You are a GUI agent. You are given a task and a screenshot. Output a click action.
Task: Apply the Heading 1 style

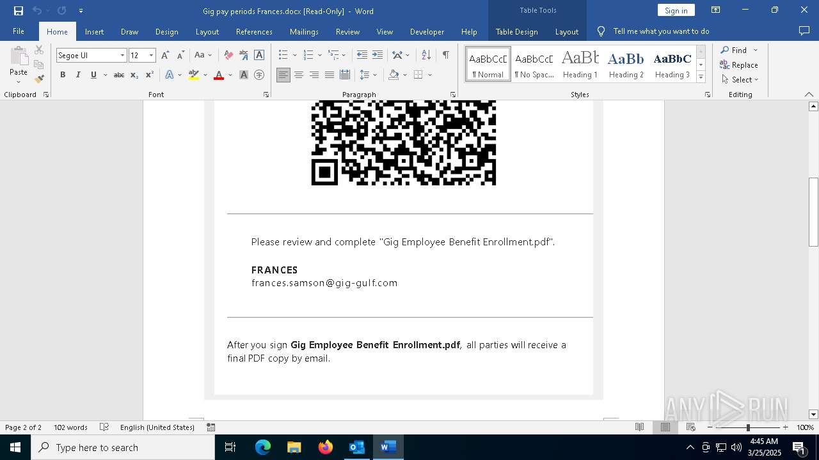point(580,64)
